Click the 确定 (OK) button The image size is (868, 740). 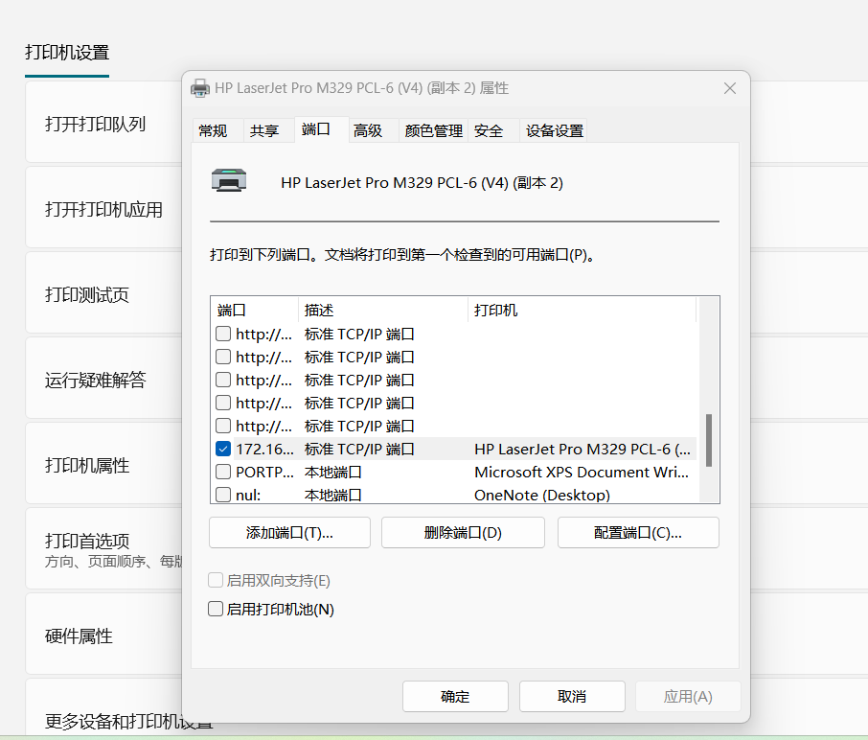[x=455, y=696]
